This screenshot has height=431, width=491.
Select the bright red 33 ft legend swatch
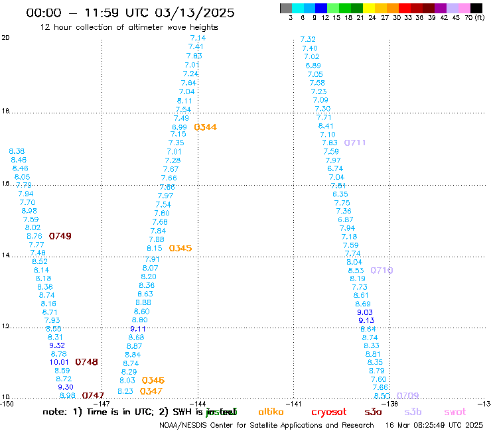pos(405,8)
